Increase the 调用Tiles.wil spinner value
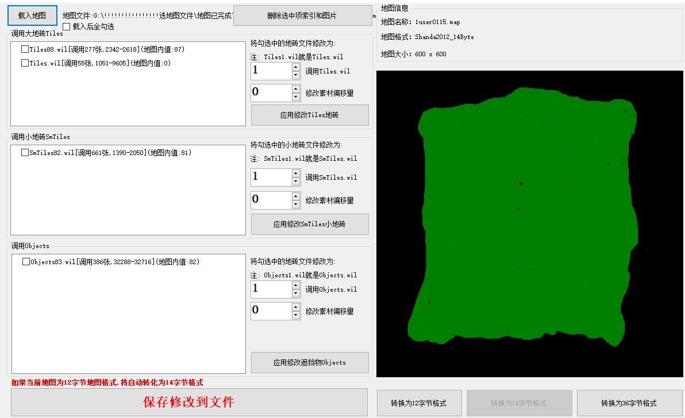This screenshot has height=418, width=685. (296, 67)
